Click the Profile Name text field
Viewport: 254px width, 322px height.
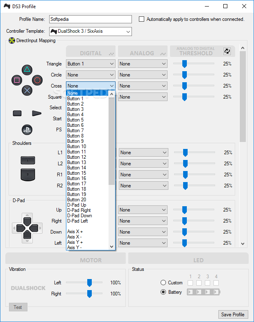tap(91, 19)
